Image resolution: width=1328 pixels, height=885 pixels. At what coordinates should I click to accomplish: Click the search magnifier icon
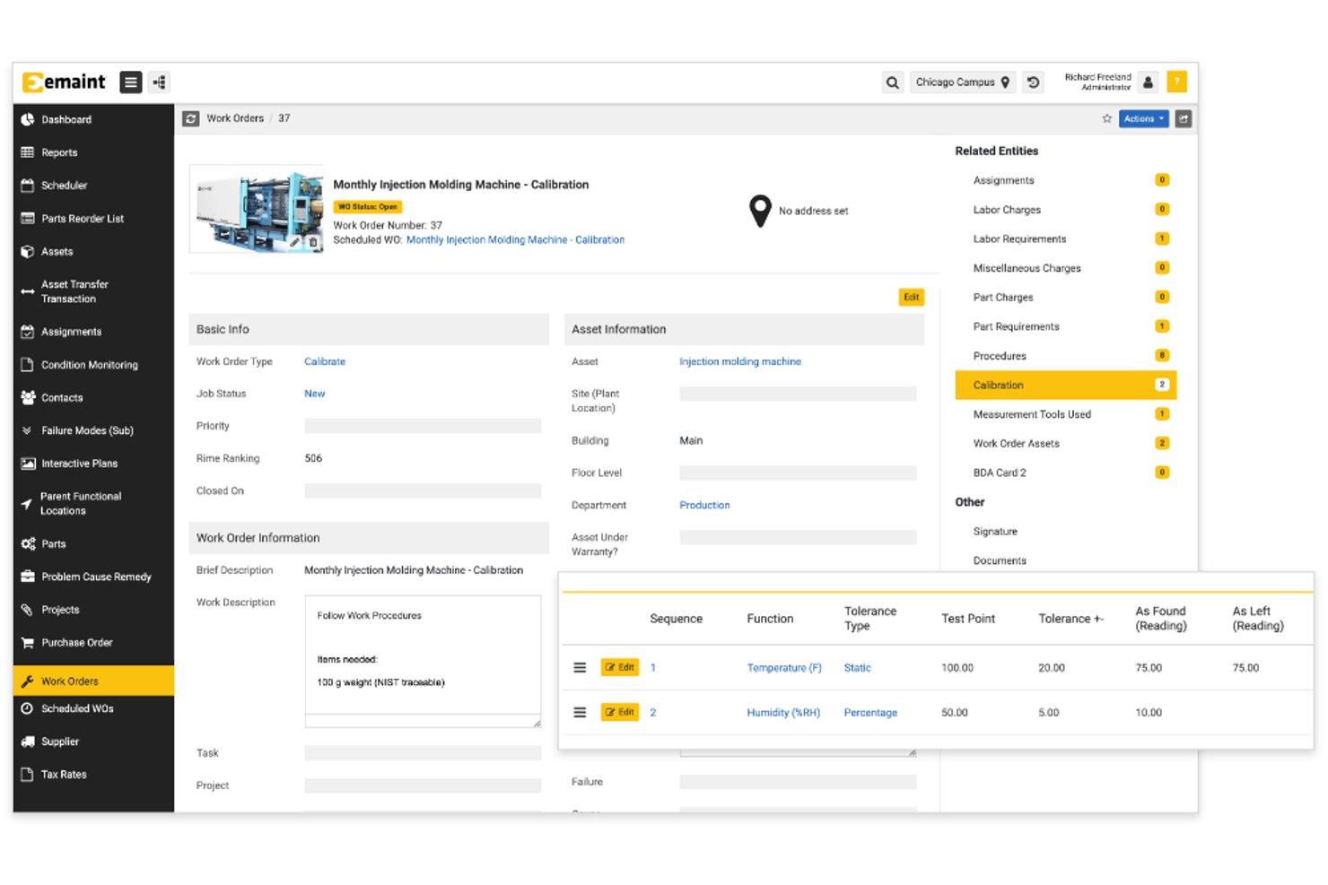(x=892, y=82)
